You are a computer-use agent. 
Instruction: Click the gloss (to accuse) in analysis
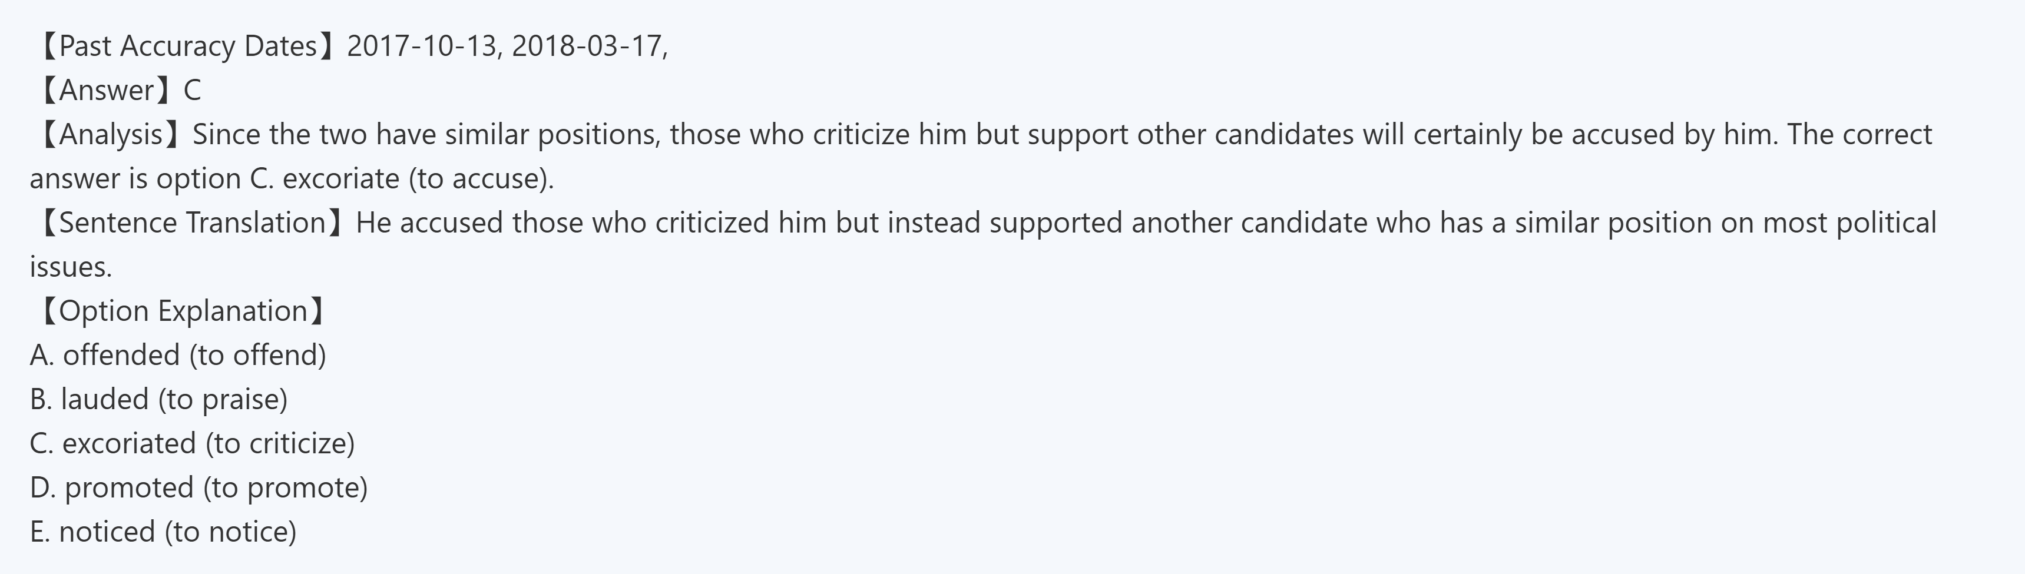(481, 179)
